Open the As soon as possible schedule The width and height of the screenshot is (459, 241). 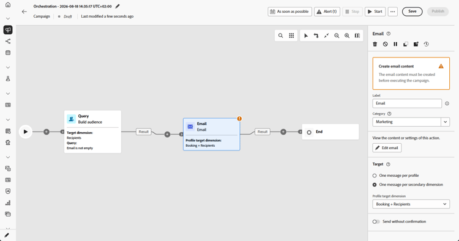[x=290, y=12]
